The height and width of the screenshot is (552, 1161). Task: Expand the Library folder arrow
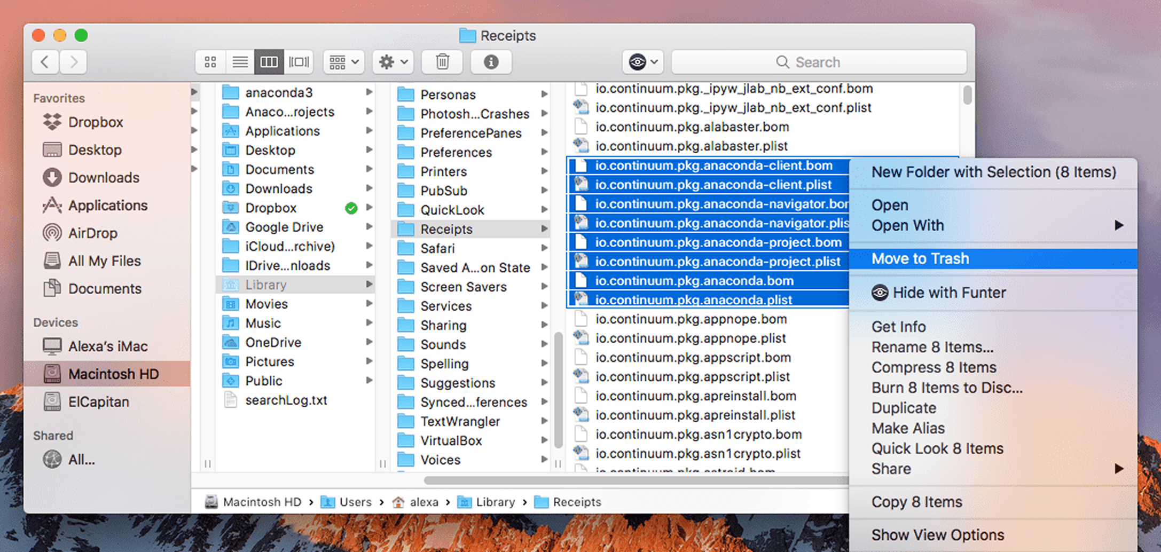[369, 285]
